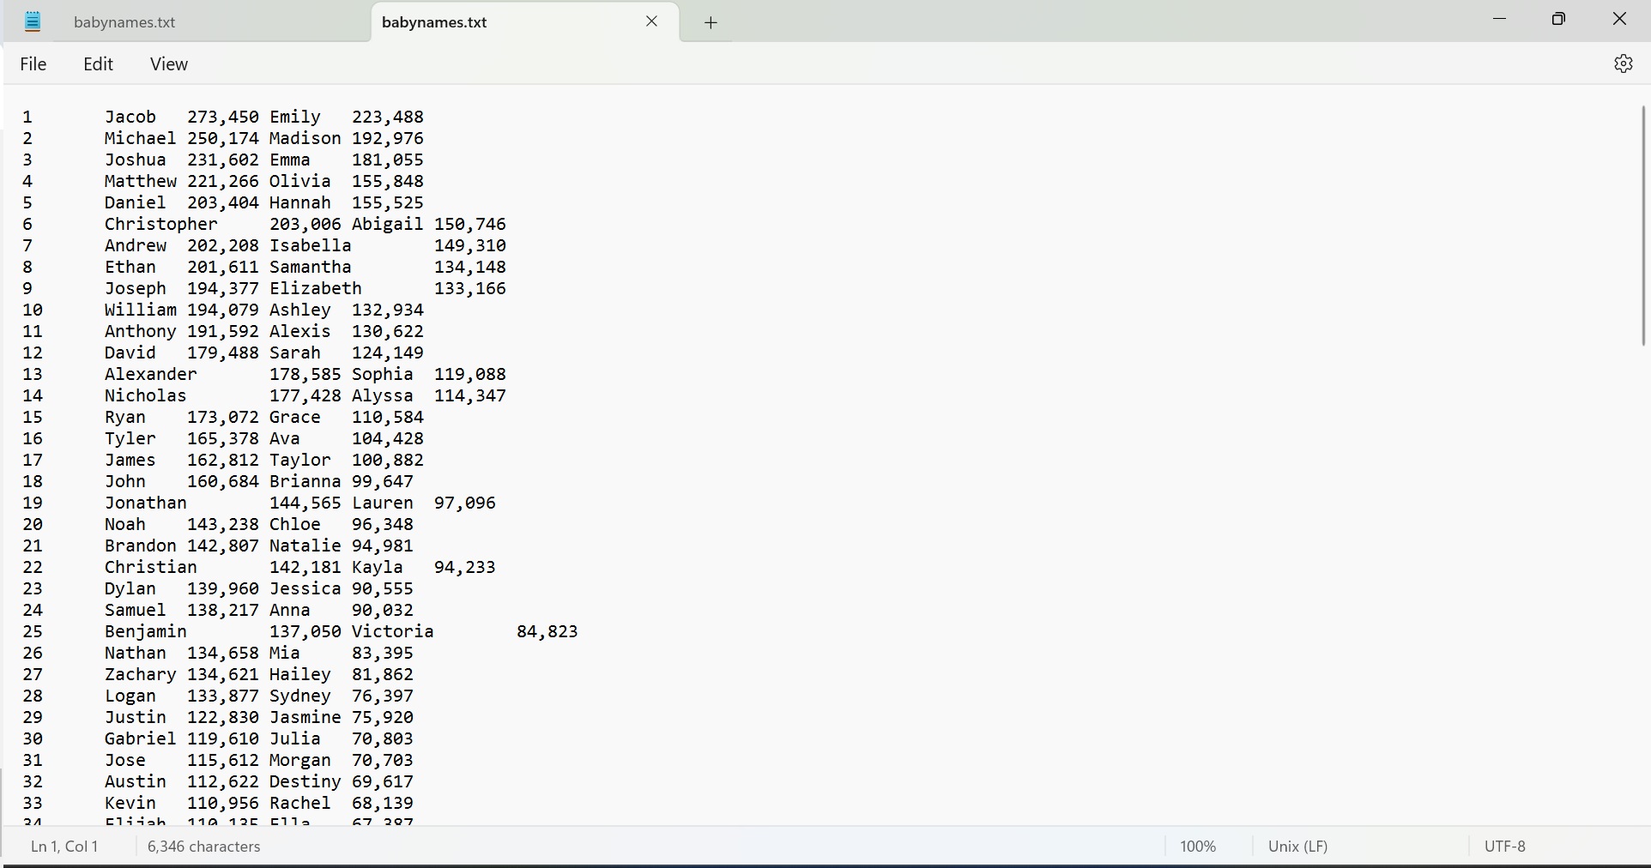Click the name Hailey in row 27
This screenshot has width=1651, height=868.
click(x=300, y=674)
